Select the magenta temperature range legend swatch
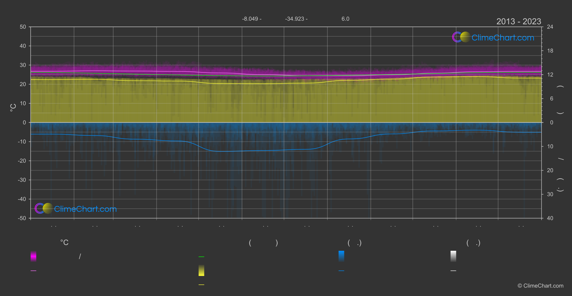The height and width of the screenshot is (296, 572). (x=33, y=256)
